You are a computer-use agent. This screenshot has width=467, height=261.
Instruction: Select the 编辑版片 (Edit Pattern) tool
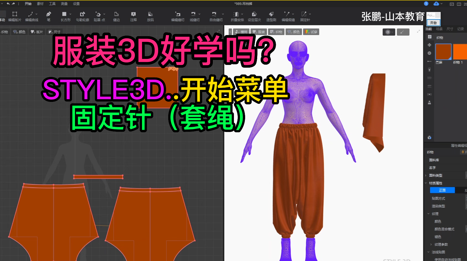pyautogui.click(x=15, y=16)
